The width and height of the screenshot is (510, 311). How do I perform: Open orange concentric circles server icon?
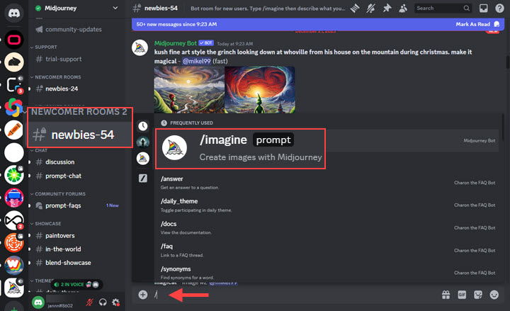(x=14, y=243)
